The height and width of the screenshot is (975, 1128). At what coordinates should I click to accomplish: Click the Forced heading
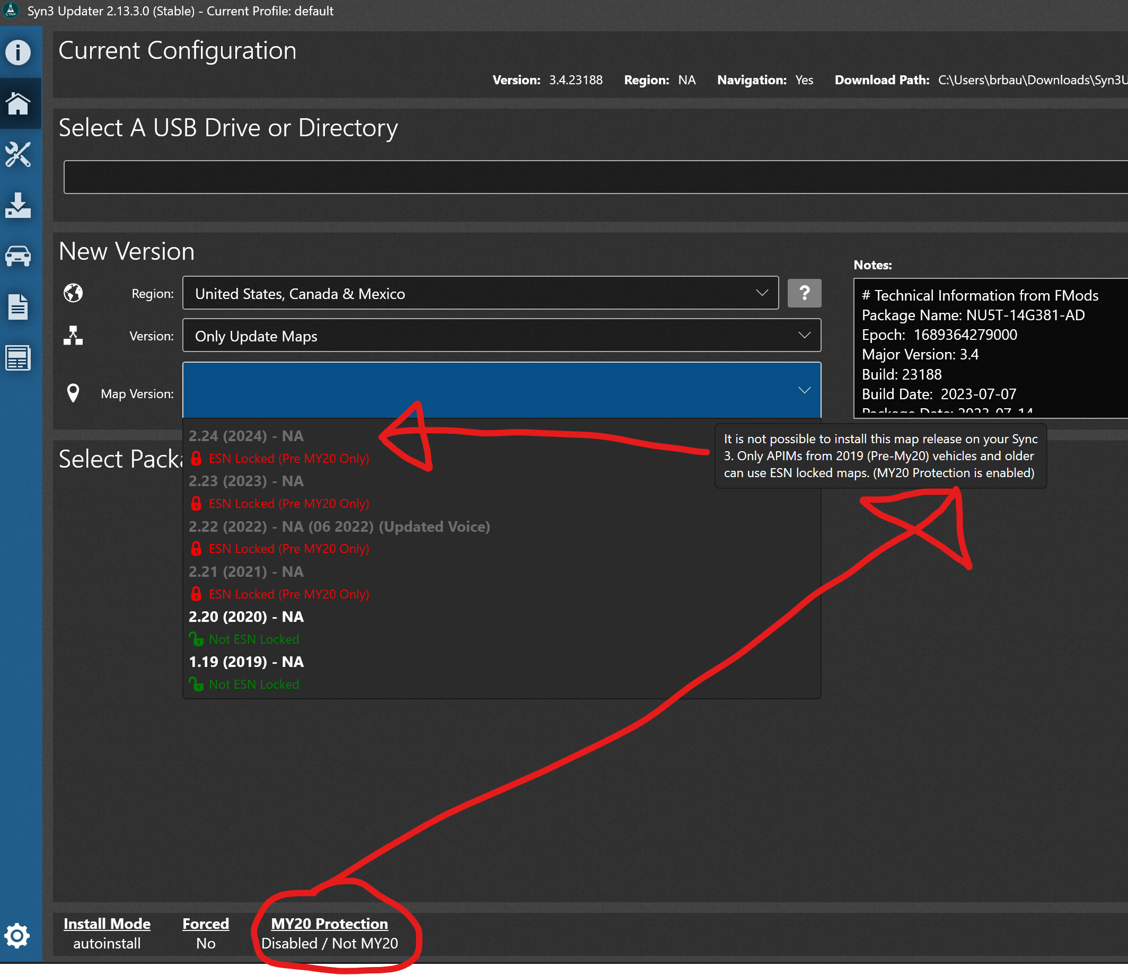click(x=206, y=924)
